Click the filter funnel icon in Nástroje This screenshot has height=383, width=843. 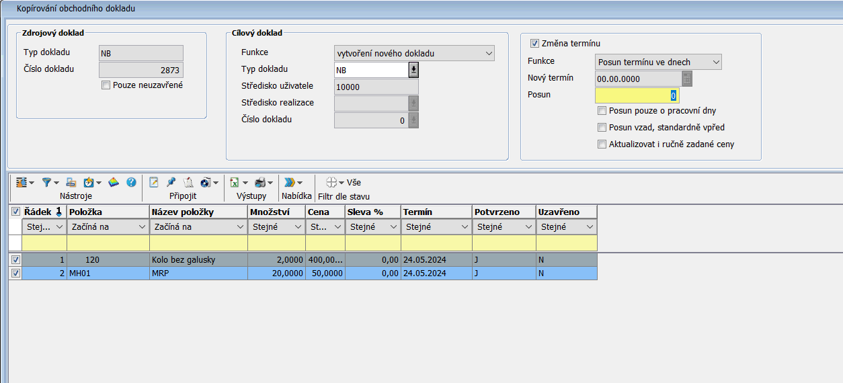[x=47, y=182]
